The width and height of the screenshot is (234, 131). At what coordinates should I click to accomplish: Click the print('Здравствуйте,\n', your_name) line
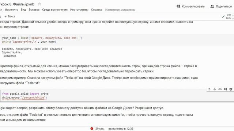point(29,42)
